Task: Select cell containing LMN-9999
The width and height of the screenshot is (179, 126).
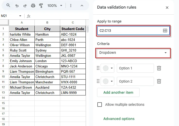Action: pyautogui.click(x=73, y=93)
